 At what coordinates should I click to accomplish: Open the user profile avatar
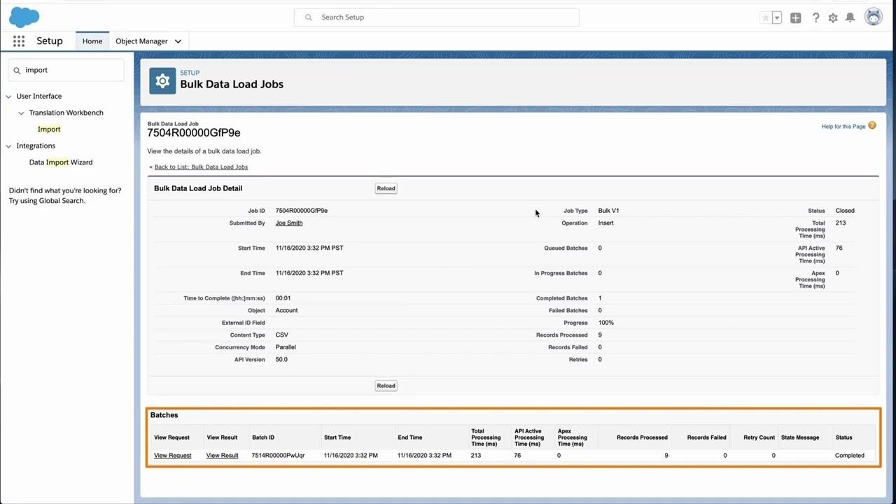pyautogui.click(x=874, y=17)
